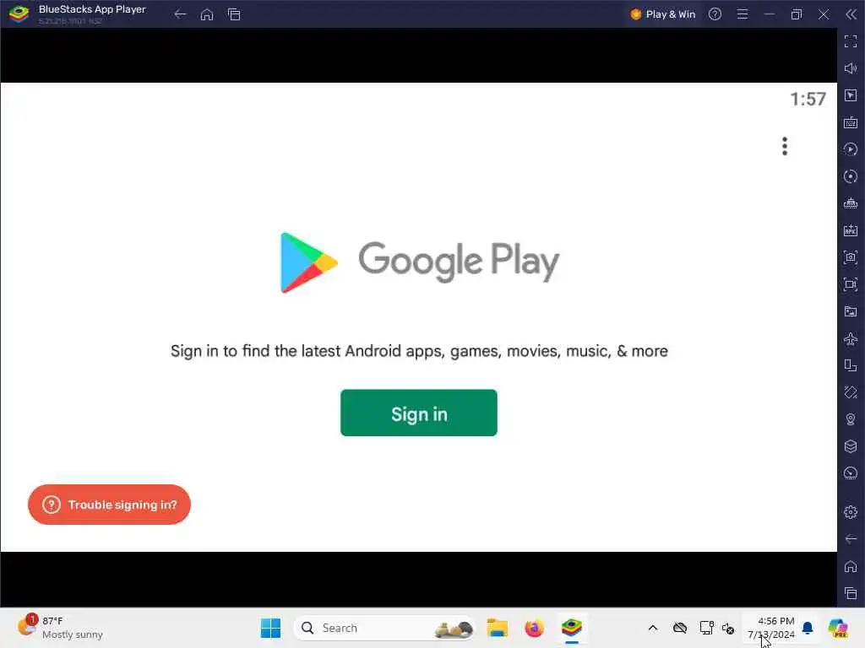
Task: Open the stacked-layers multi-instance icon
Action: (x=851, y=446)
